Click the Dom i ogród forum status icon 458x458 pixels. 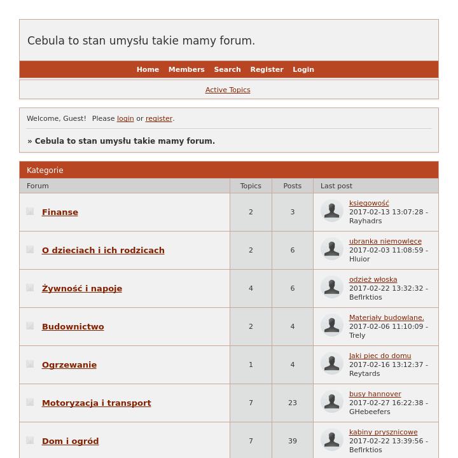[30, 440]
